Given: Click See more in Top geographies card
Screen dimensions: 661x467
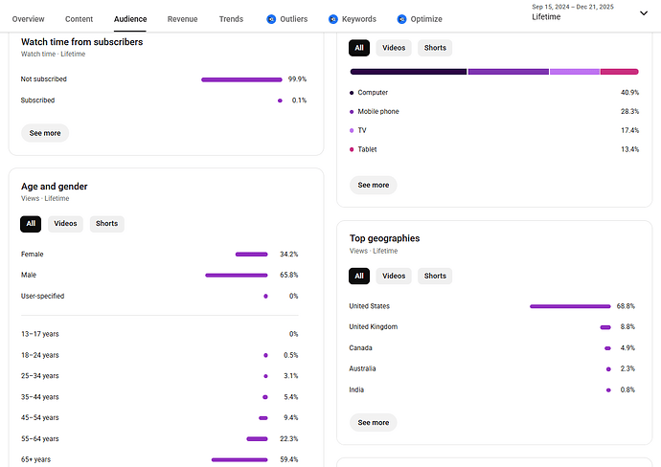Looking at the screenshot, I should point(373,422).
